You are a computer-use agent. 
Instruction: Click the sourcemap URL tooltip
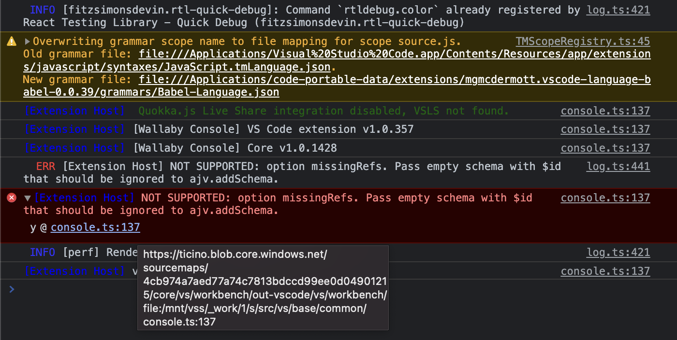tap(263, 288)
